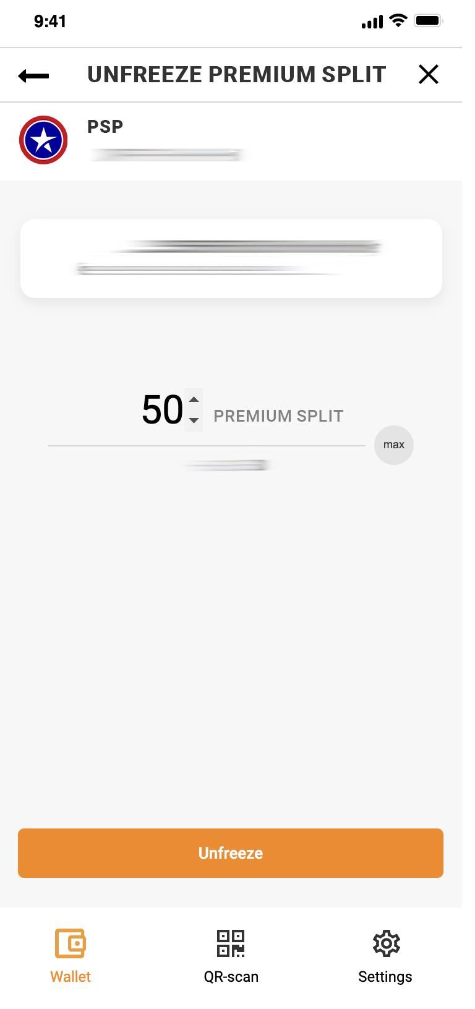Open the Settings gear icon
Viewport: 475px width, 1009px height.
(386, 943)
